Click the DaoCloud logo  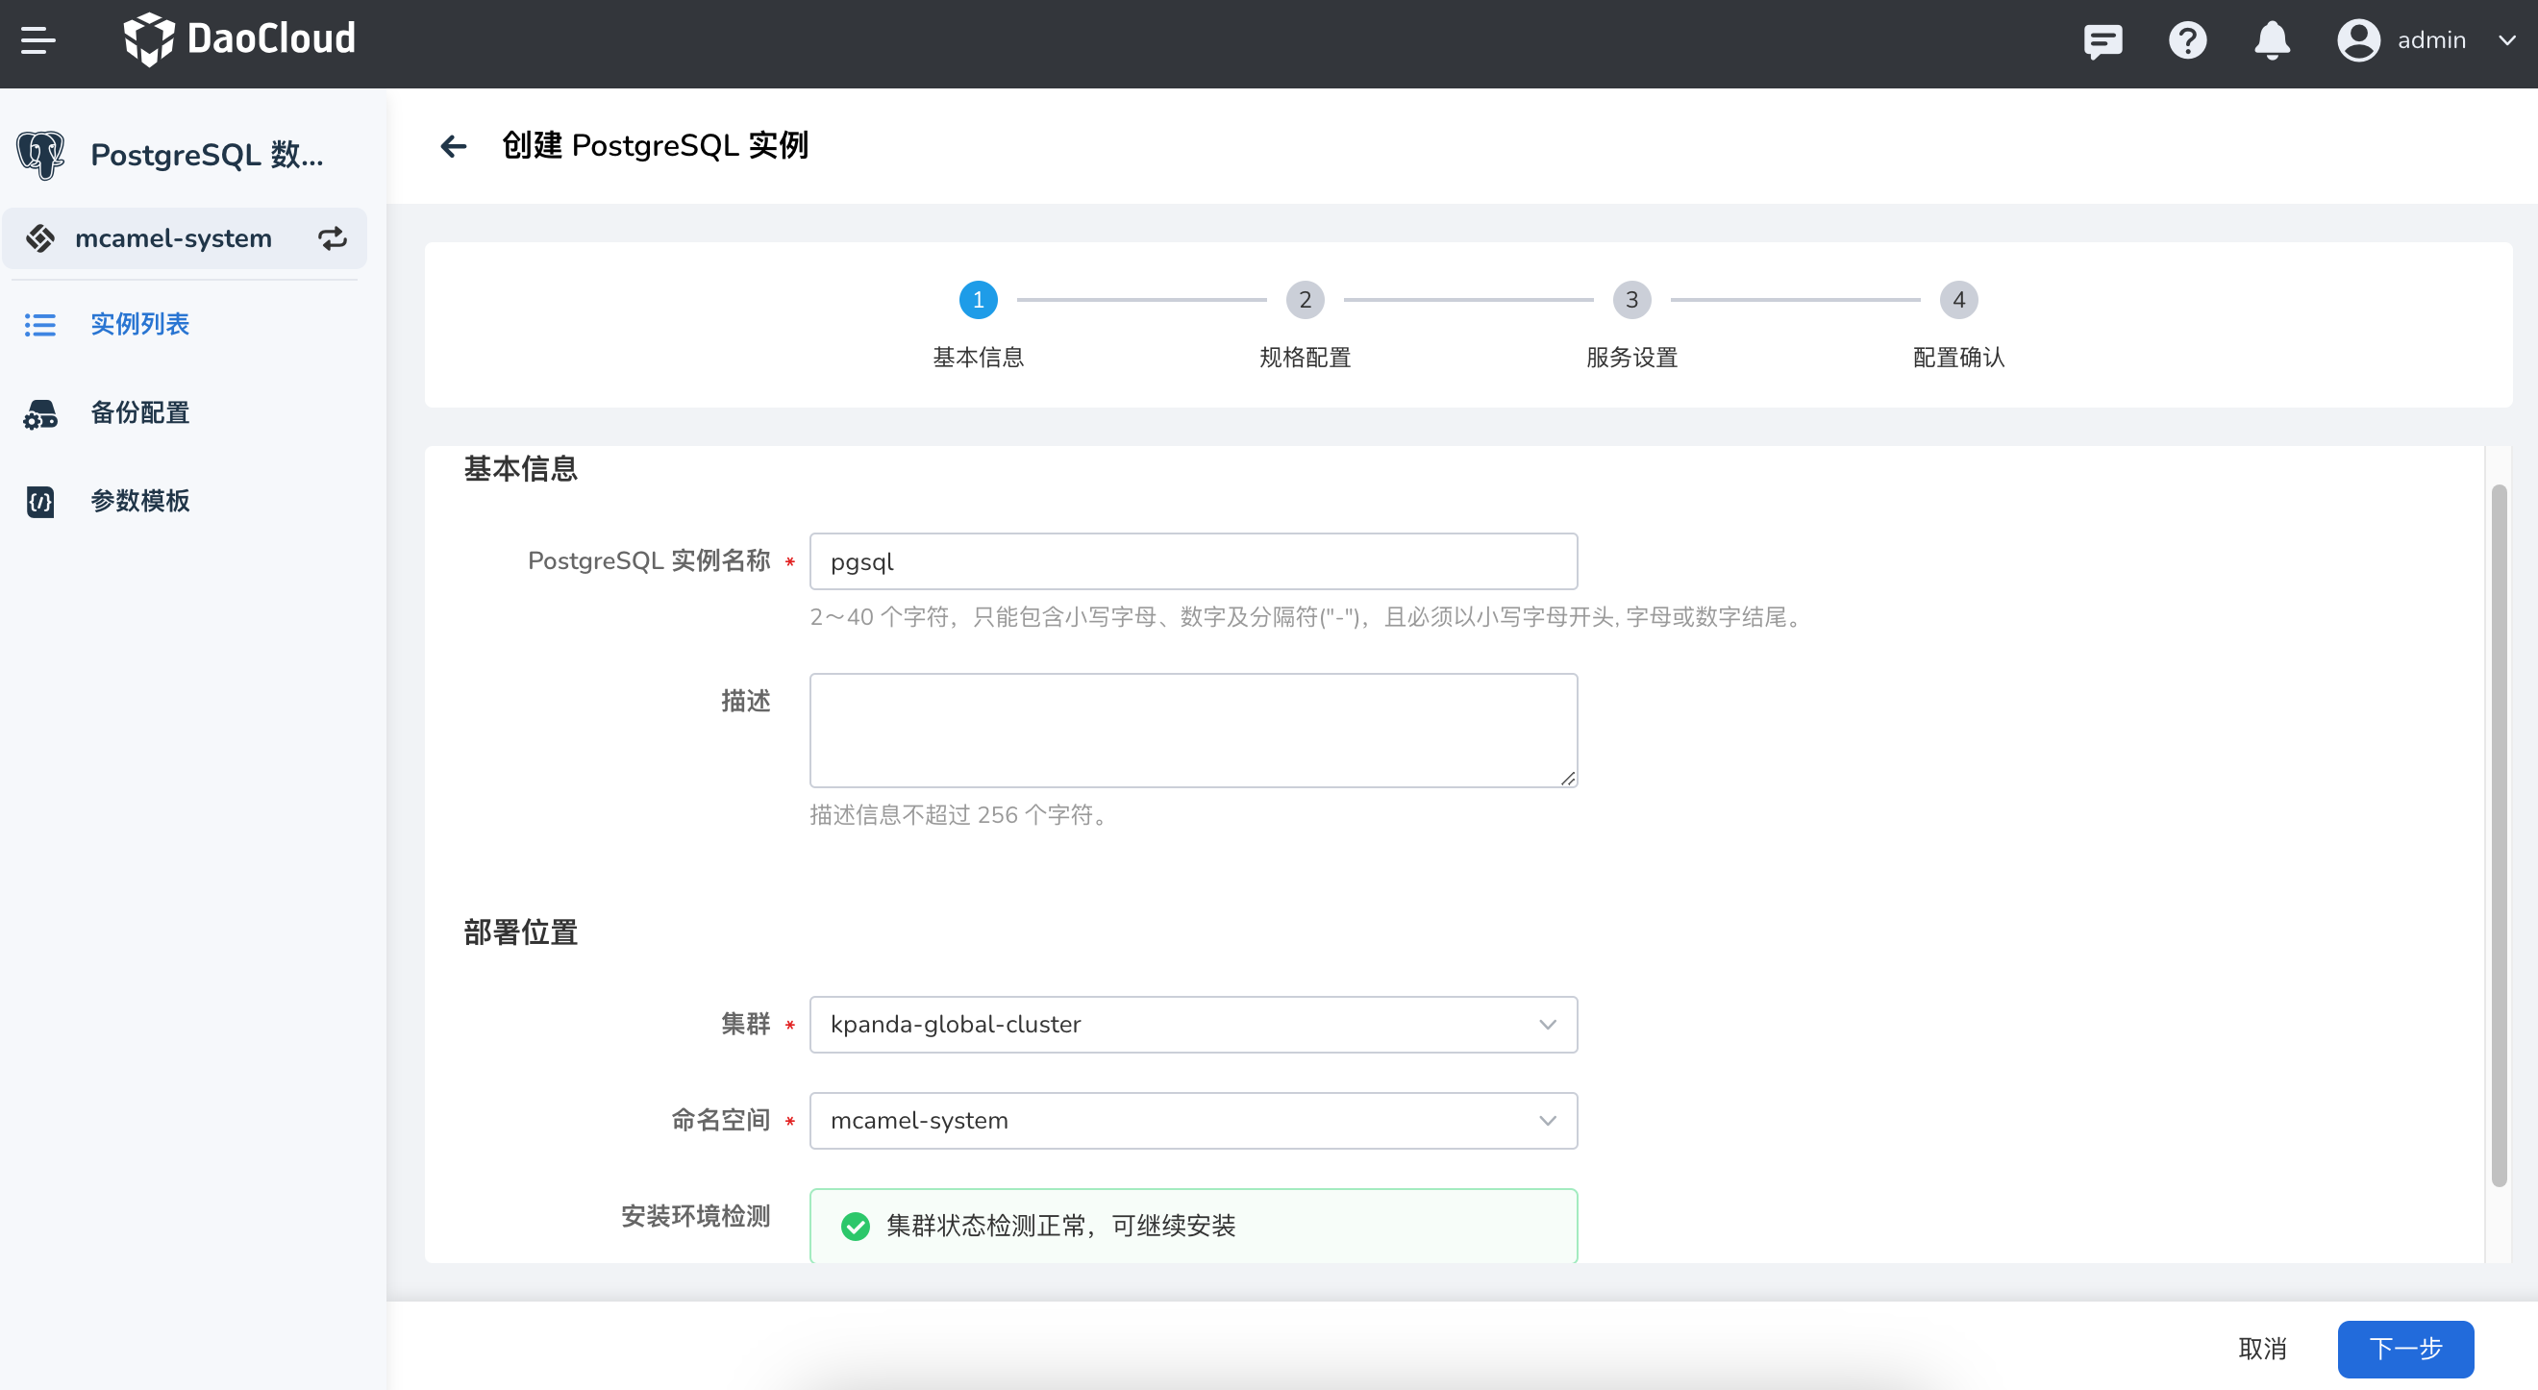239,39
